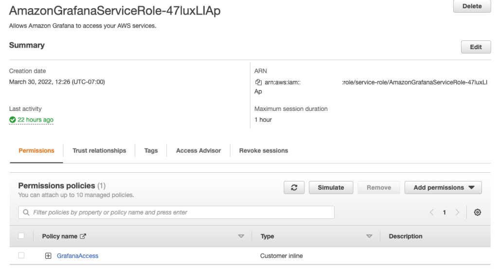The height and width of the screenshot is (271, 498).
Task: Click the 1 hour session duration value
Action: [263, 120]
